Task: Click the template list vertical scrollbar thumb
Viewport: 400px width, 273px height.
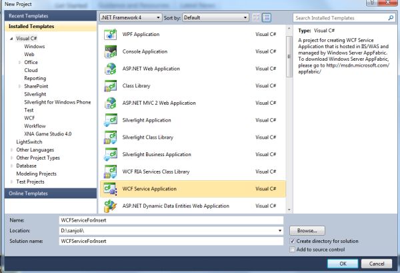Action: click(289, 57)
